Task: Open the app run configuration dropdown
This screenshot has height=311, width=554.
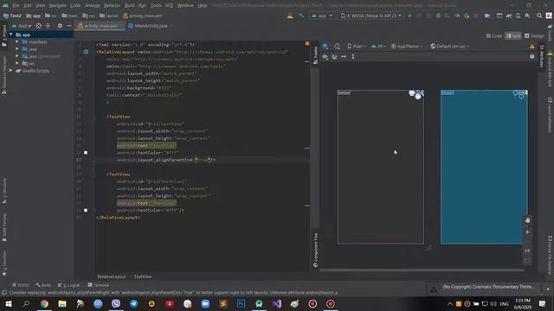Action: pyautogui.click(x=321, y=16)
